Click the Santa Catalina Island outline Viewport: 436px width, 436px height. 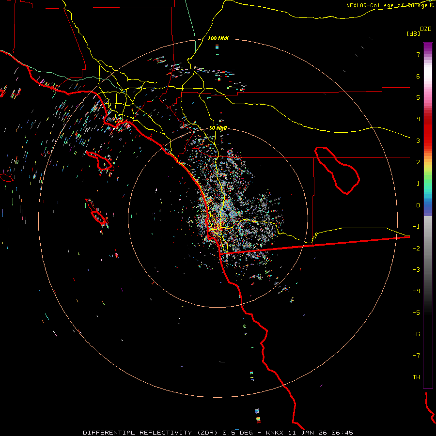[x=100, y=161]
